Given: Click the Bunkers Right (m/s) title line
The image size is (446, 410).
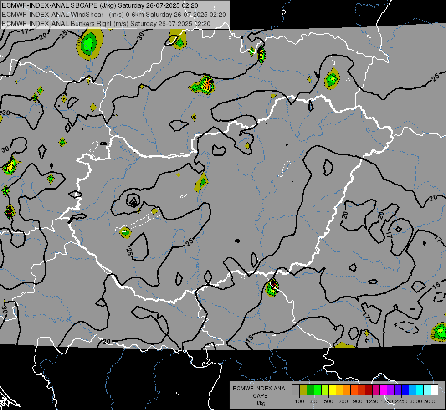Looking at the screenshot, I should coord(106,24).
